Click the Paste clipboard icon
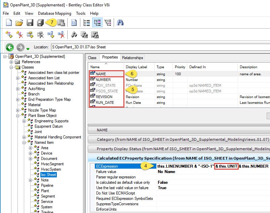 [x=61, y=23]
